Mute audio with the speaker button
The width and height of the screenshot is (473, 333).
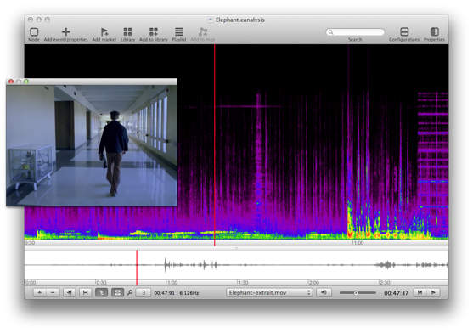pyautogui.click(x=324, y=292)
